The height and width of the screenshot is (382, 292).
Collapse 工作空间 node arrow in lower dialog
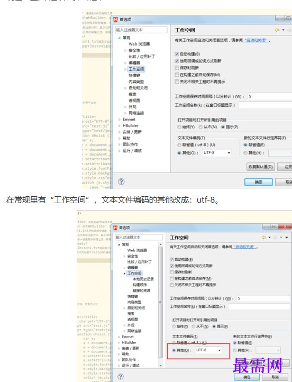pos(124,274)
